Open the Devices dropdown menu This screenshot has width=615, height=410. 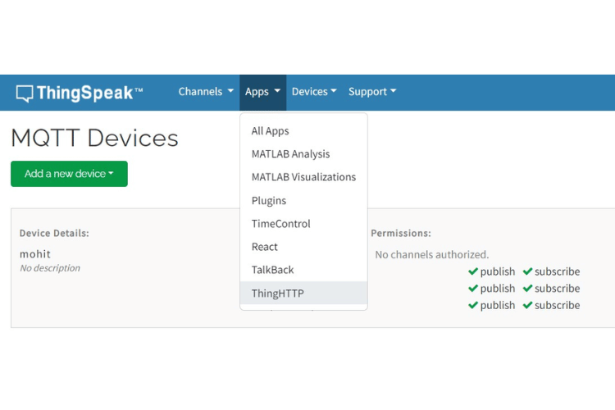314,92
